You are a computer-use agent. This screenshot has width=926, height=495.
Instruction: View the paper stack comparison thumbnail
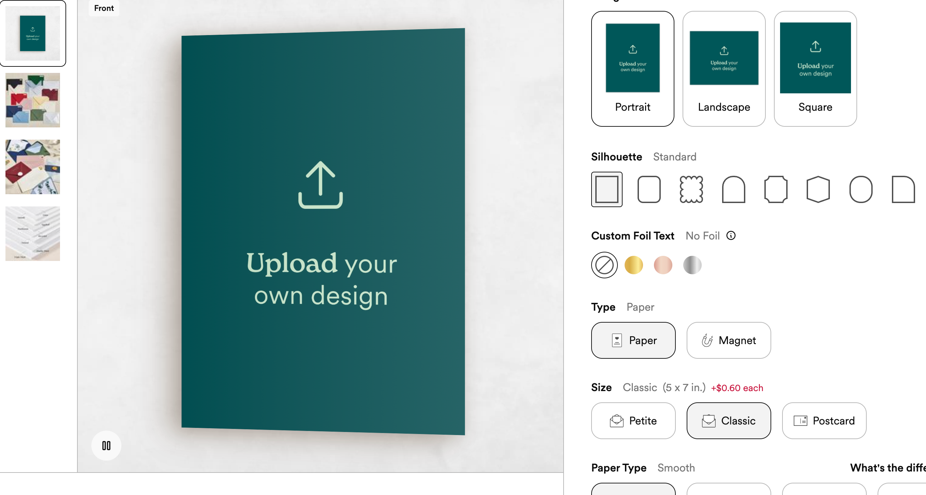tap(32, 233)
